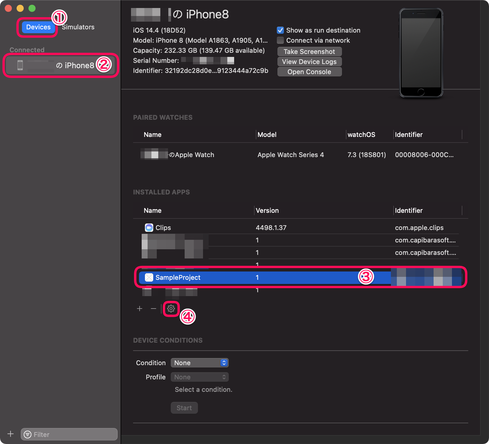Viewport: 489px width, 444px height.
Task: Click the Model iPhone 8 text line
Action: pos(200,40)
